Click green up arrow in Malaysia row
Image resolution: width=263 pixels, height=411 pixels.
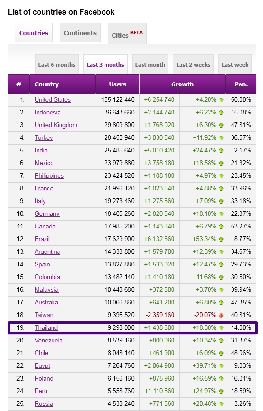[221, 290]
